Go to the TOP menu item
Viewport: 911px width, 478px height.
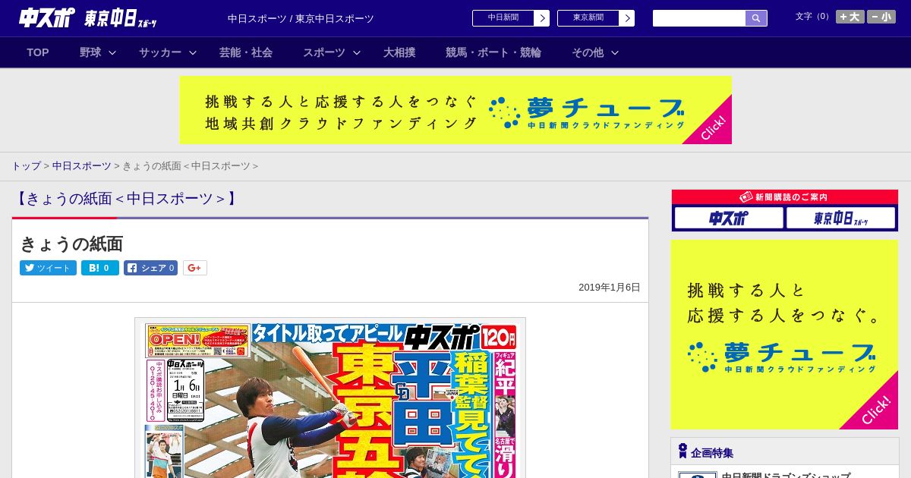pos(38,52)
